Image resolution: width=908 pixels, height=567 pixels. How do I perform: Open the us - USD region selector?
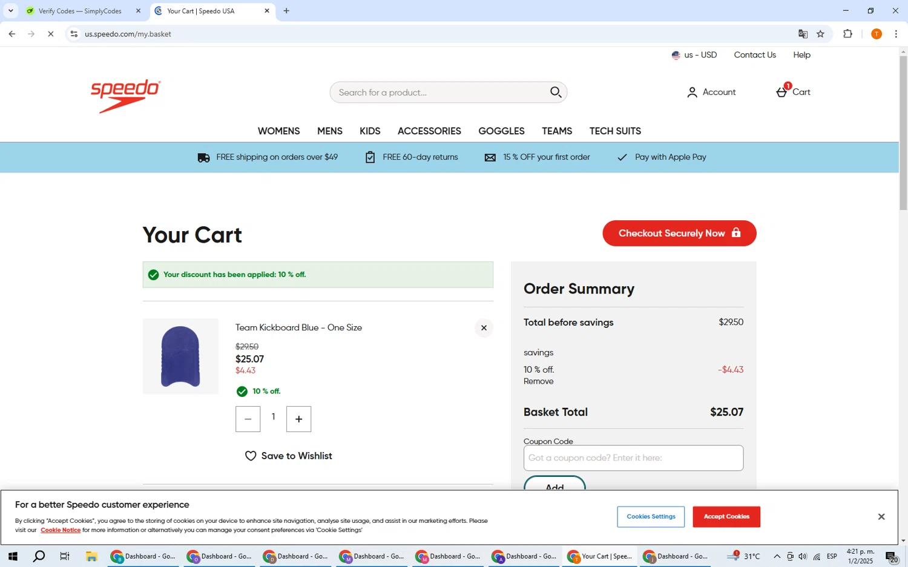694,55
